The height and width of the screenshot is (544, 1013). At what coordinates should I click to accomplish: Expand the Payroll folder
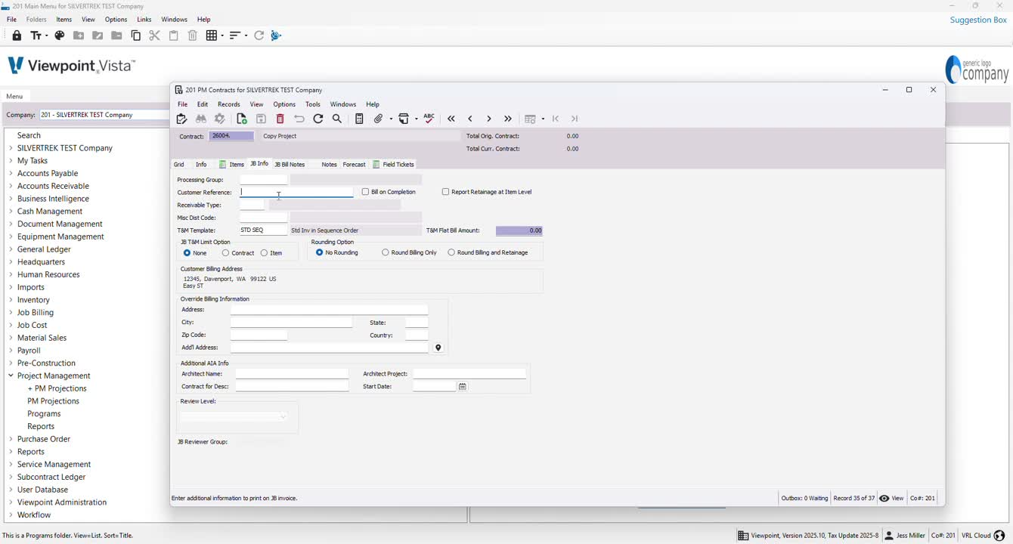pyautogui.click(x=11, y=351)
